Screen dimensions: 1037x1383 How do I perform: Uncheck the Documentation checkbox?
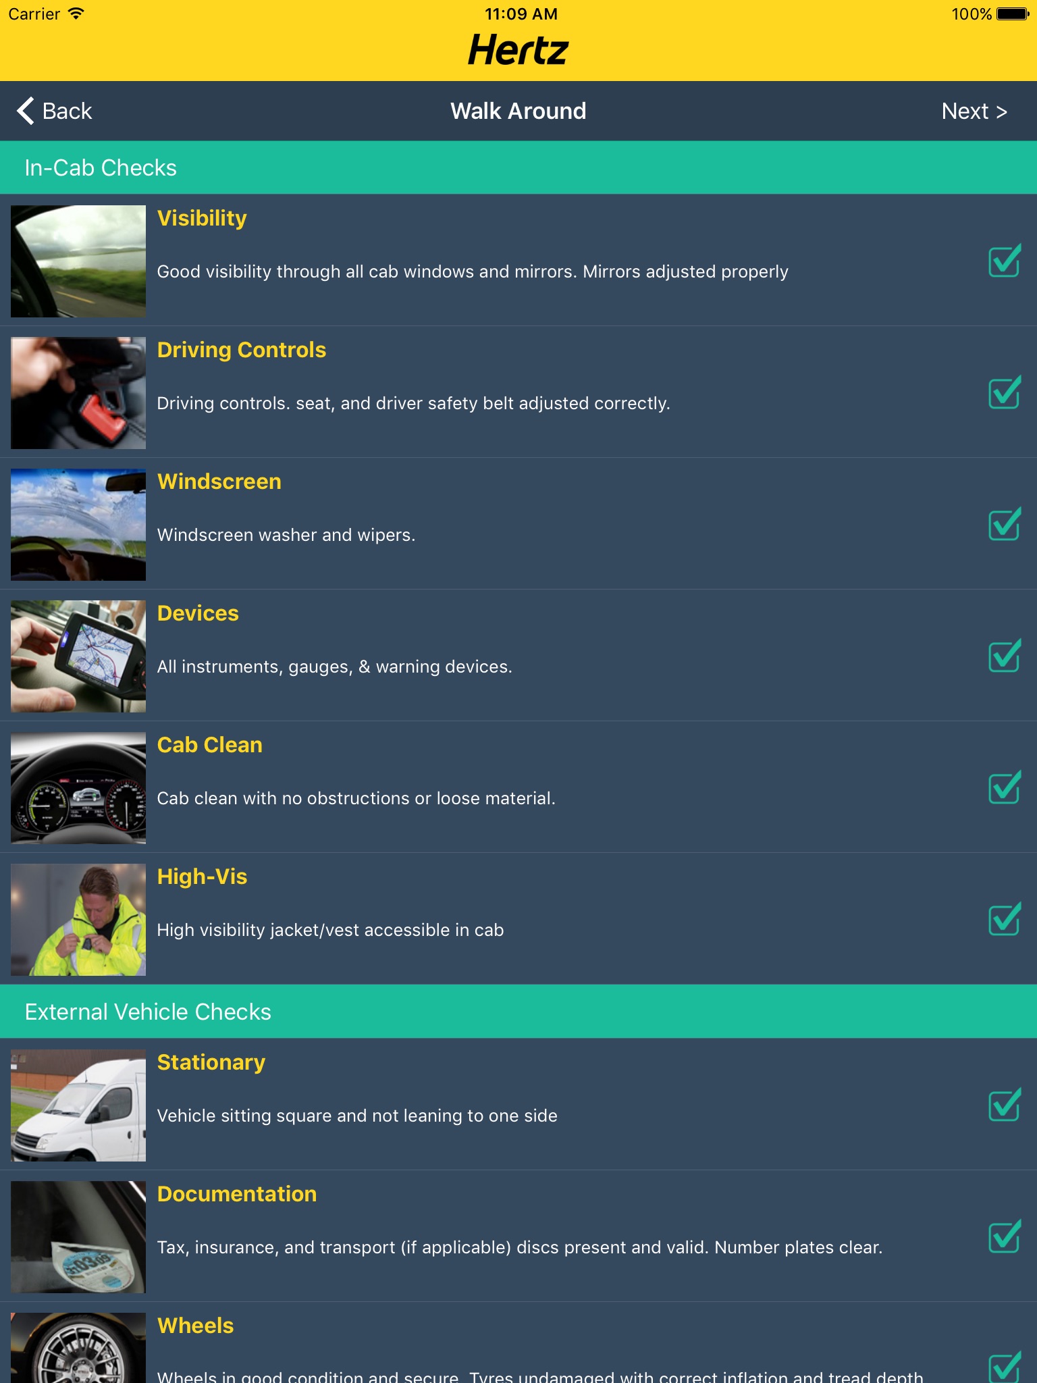coord(1005,1236)
